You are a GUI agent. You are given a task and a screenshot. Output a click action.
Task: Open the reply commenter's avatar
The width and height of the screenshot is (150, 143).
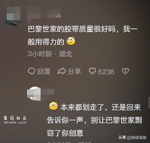point(34,94)
